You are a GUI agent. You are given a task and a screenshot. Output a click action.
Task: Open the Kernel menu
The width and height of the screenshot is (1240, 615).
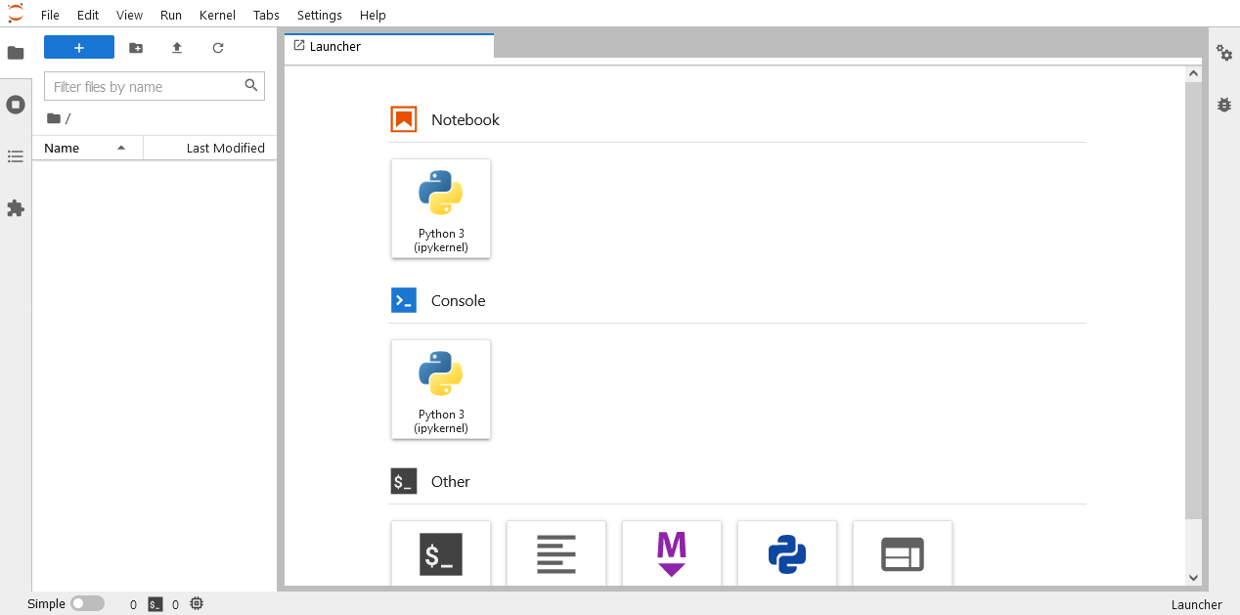217,15
